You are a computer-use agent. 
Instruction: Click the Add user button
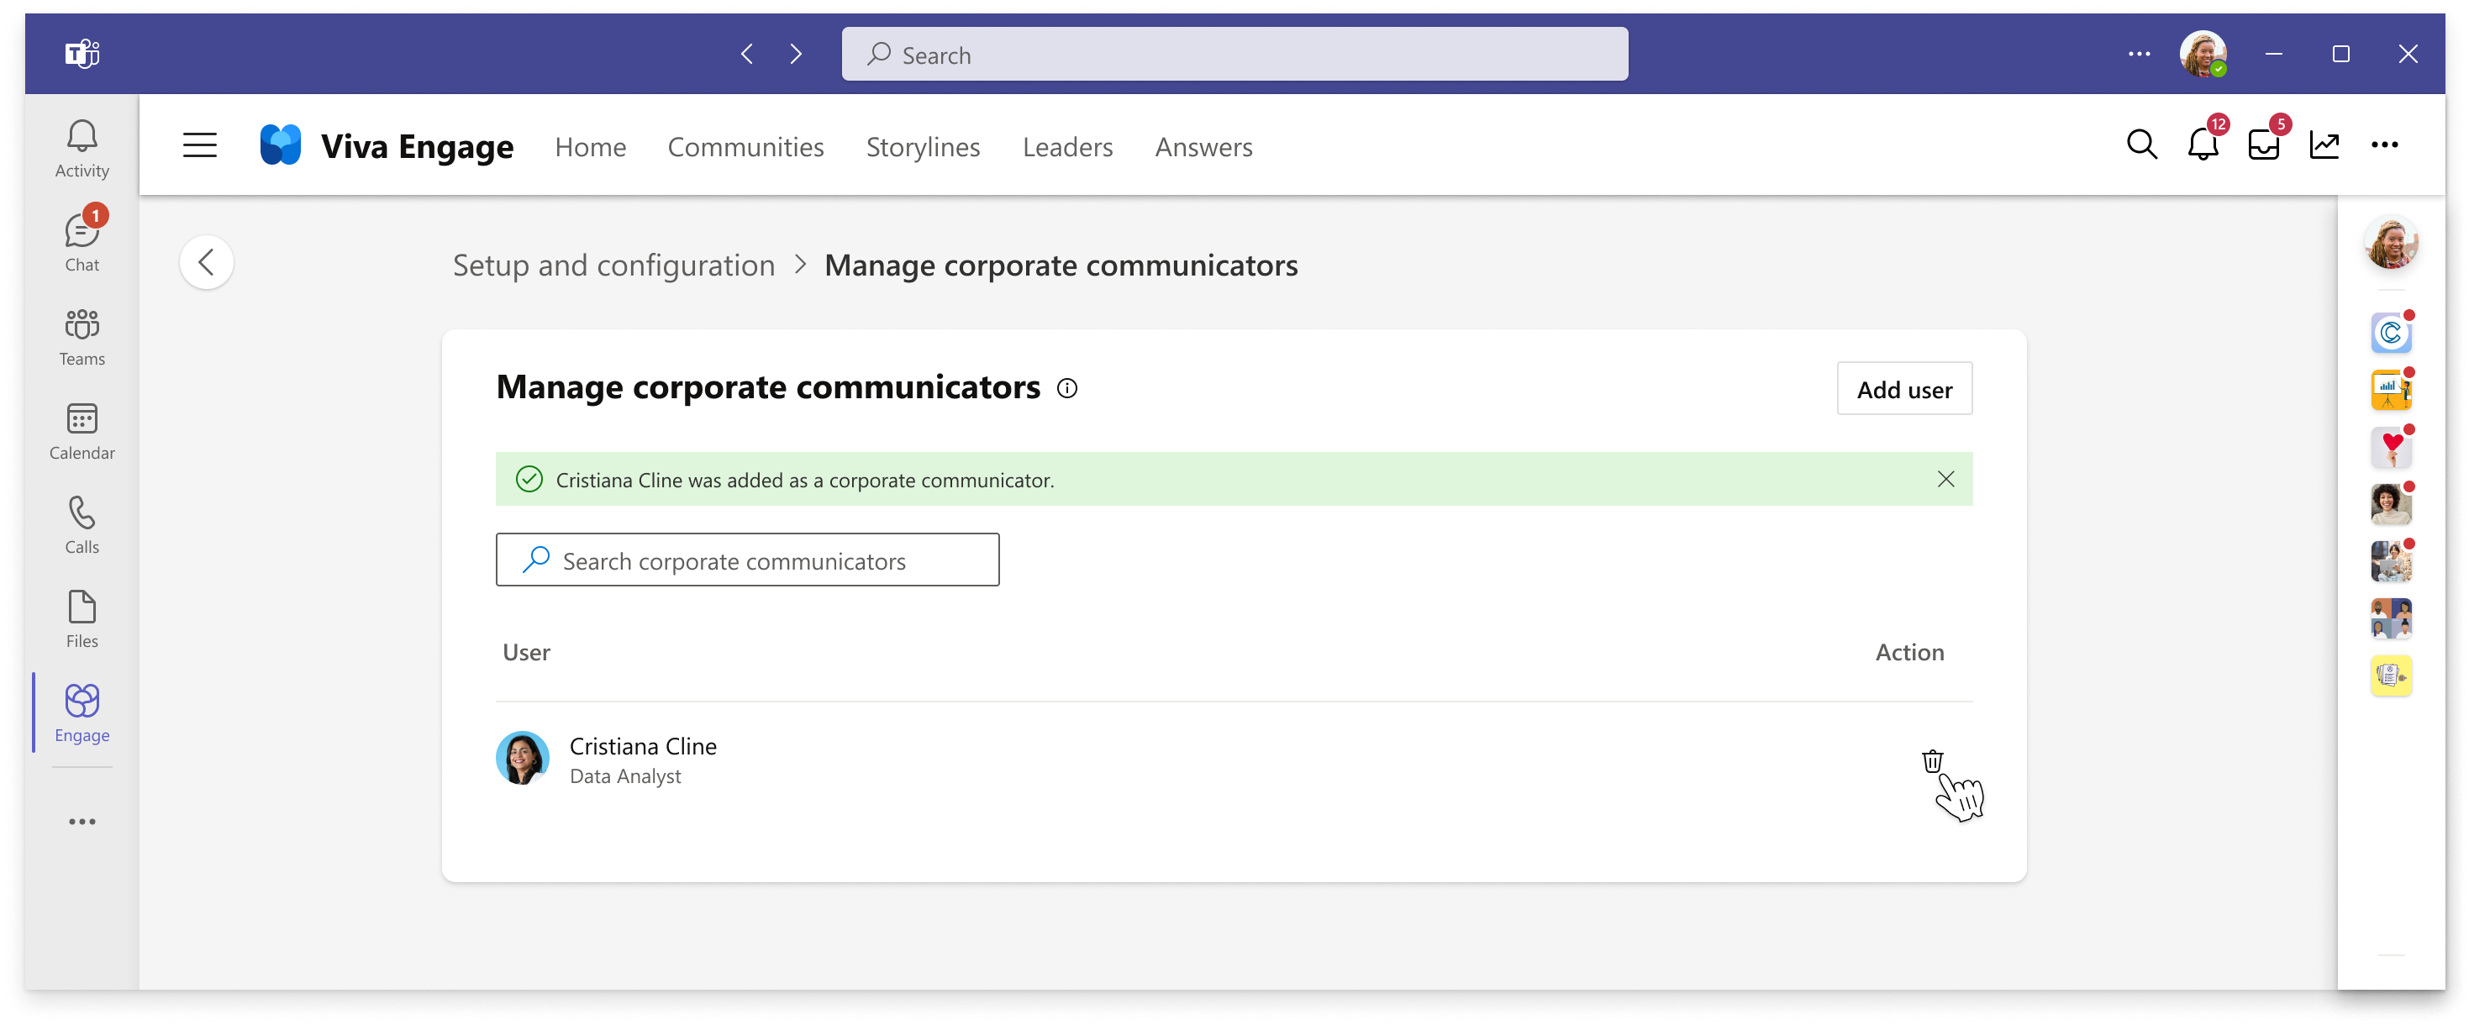coord(1903,388)
